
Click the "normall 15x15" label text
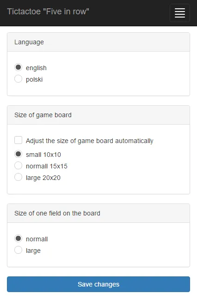47,166
